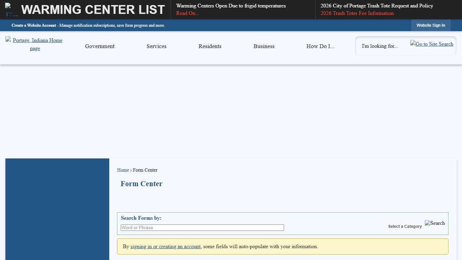Open the How Do I... dropdown menu
The width and height of the screenshot is (462, 260).
tap(320, 46)
